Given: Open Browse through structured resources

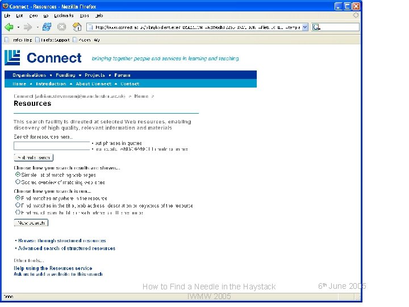Looking at the screenshot, I should pos(62,240).
